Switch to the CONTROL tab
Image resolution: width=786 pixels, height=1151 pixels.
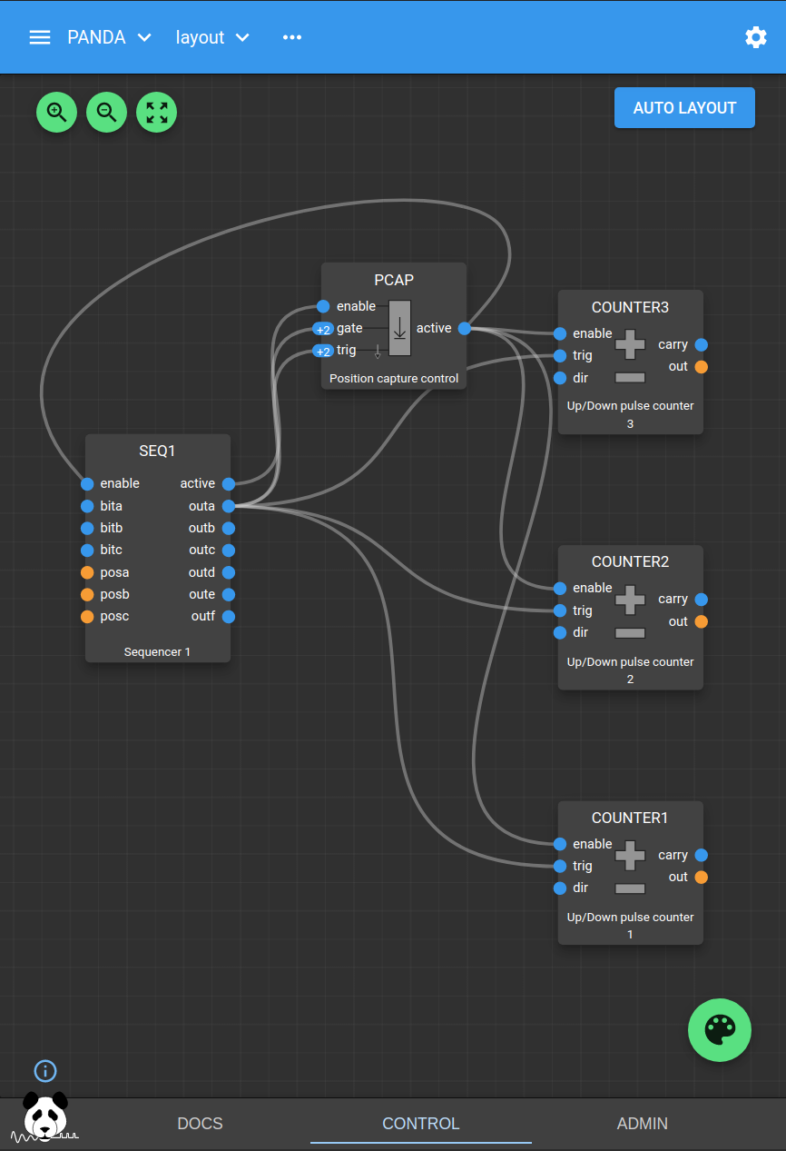point(421,1124)
